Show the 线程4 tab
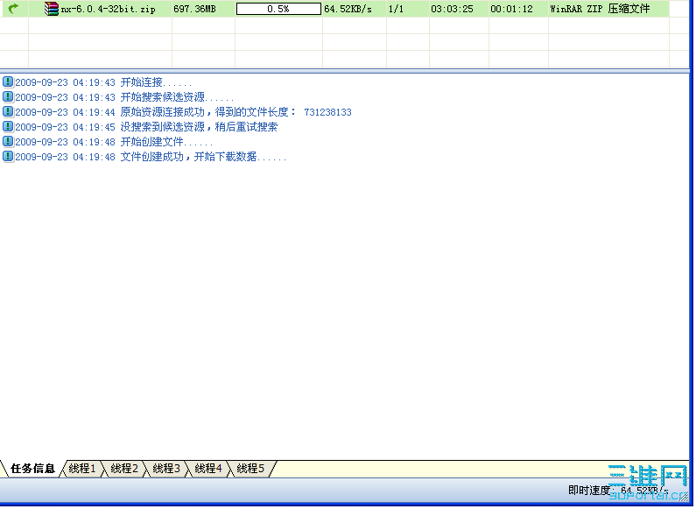This screenshot has height=509, width=696. [208, 469]
